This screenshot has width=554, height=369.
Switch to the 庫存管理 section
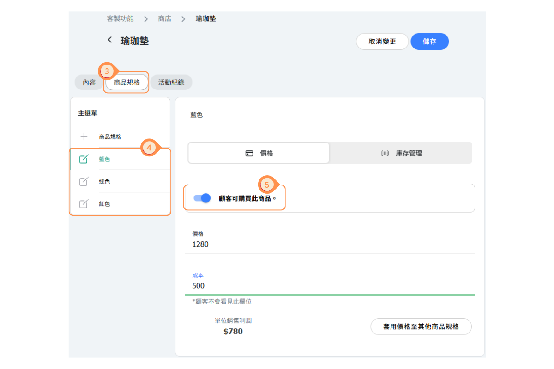[x=401, y=153]
